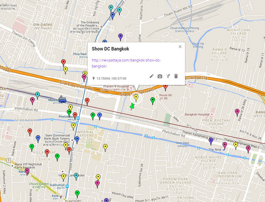Click the green pushpin marker
This screenshot has height=202, width=265.
[x=132, y=107]
